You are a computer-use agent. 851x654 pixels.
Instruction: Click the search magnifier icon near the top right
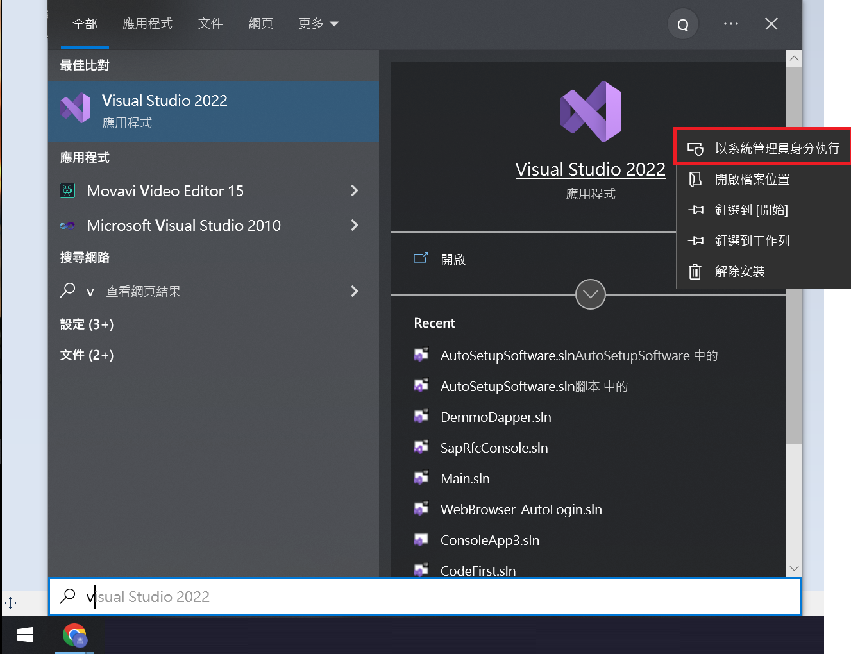pos(682,24)
